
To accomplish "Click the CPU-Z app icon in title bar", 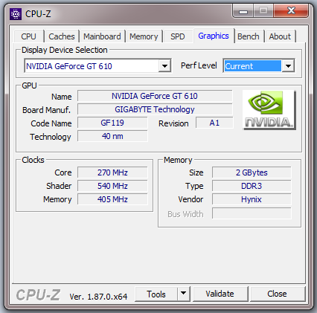I will click(16, 14).
